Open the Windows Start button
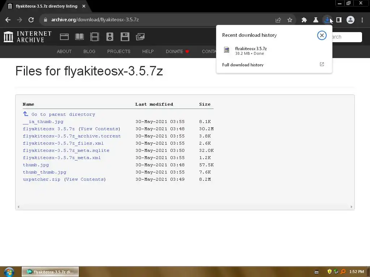370x277 pixels. point(9,272)
